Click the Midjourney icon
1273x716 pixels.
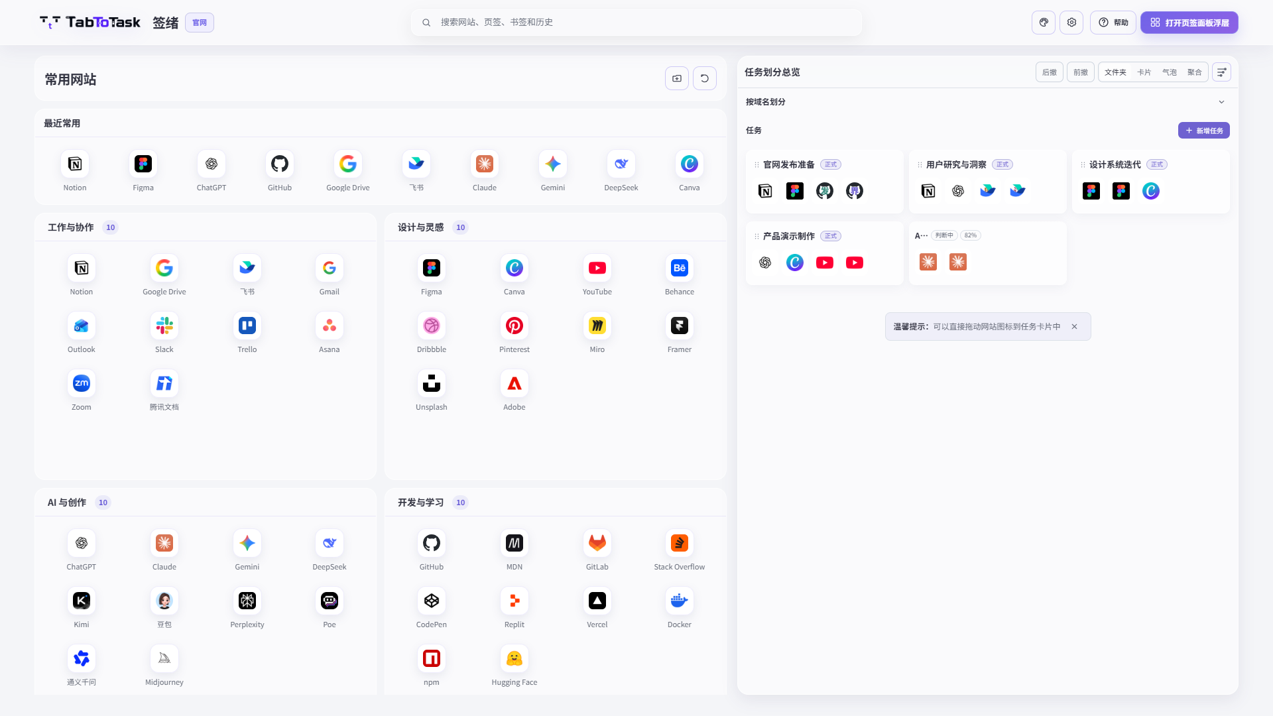pyautogui.click(x=164, y=658)
